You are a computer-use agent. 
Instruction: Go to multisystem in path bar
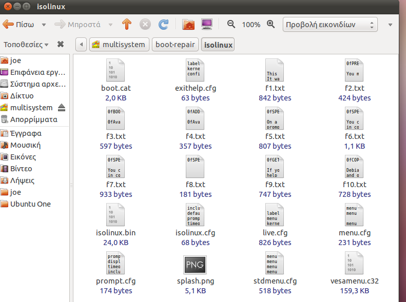[119, 45]
